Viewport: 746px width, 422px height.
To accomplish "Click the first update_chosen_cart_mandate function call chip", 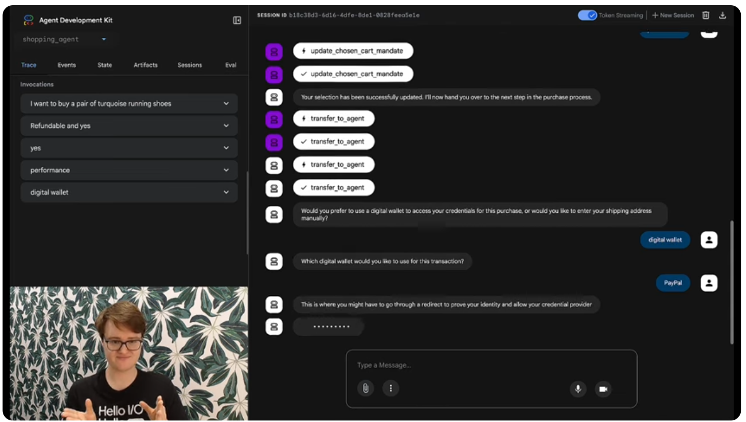I will point(353,51).
